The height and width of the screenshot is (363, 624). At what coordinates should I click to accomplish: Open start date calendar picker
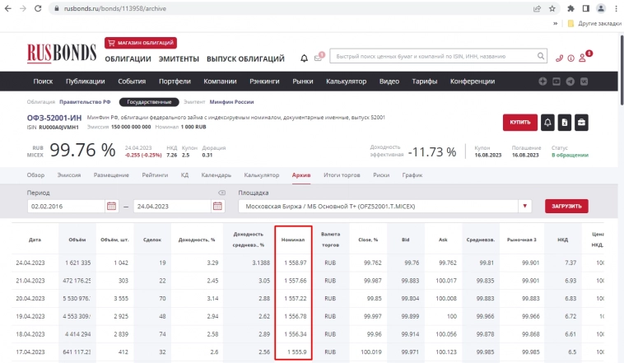click(x=112, y=206)
